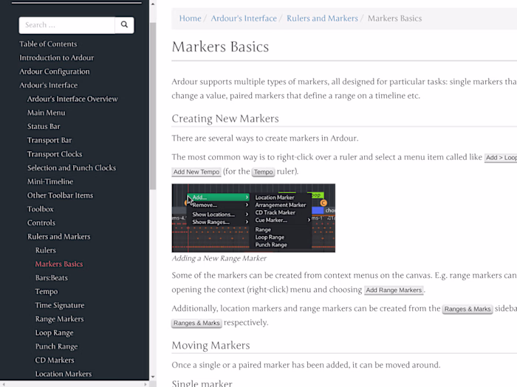Select the highlighted Markers Basics entry
The height and width of the screenshot is (387, 517).
(x=59, y=264)
